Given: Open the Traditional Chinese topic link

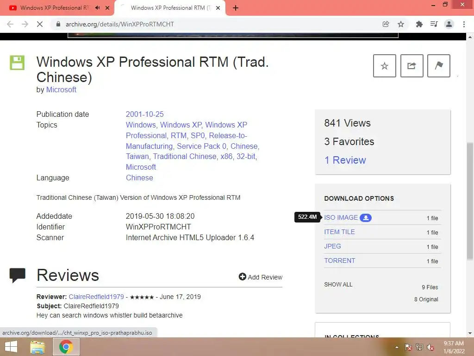Looking at the screenshot, I should (185, 157).
